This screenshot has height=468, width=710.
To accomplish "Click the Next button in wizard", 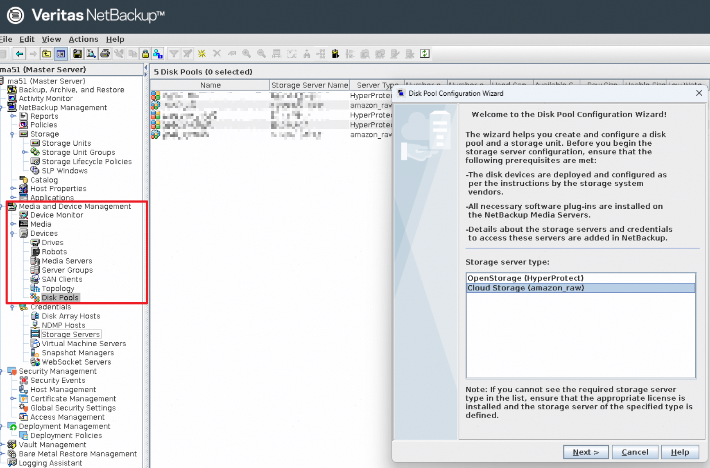I will (585, 452).
